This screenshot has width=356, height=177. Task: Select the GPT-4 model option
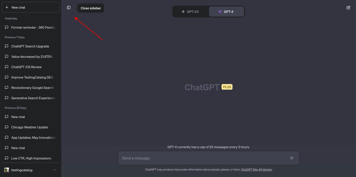[x=226, y=12]
